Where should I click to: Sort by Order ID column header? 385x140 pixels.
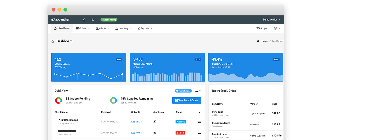(136, 112)
